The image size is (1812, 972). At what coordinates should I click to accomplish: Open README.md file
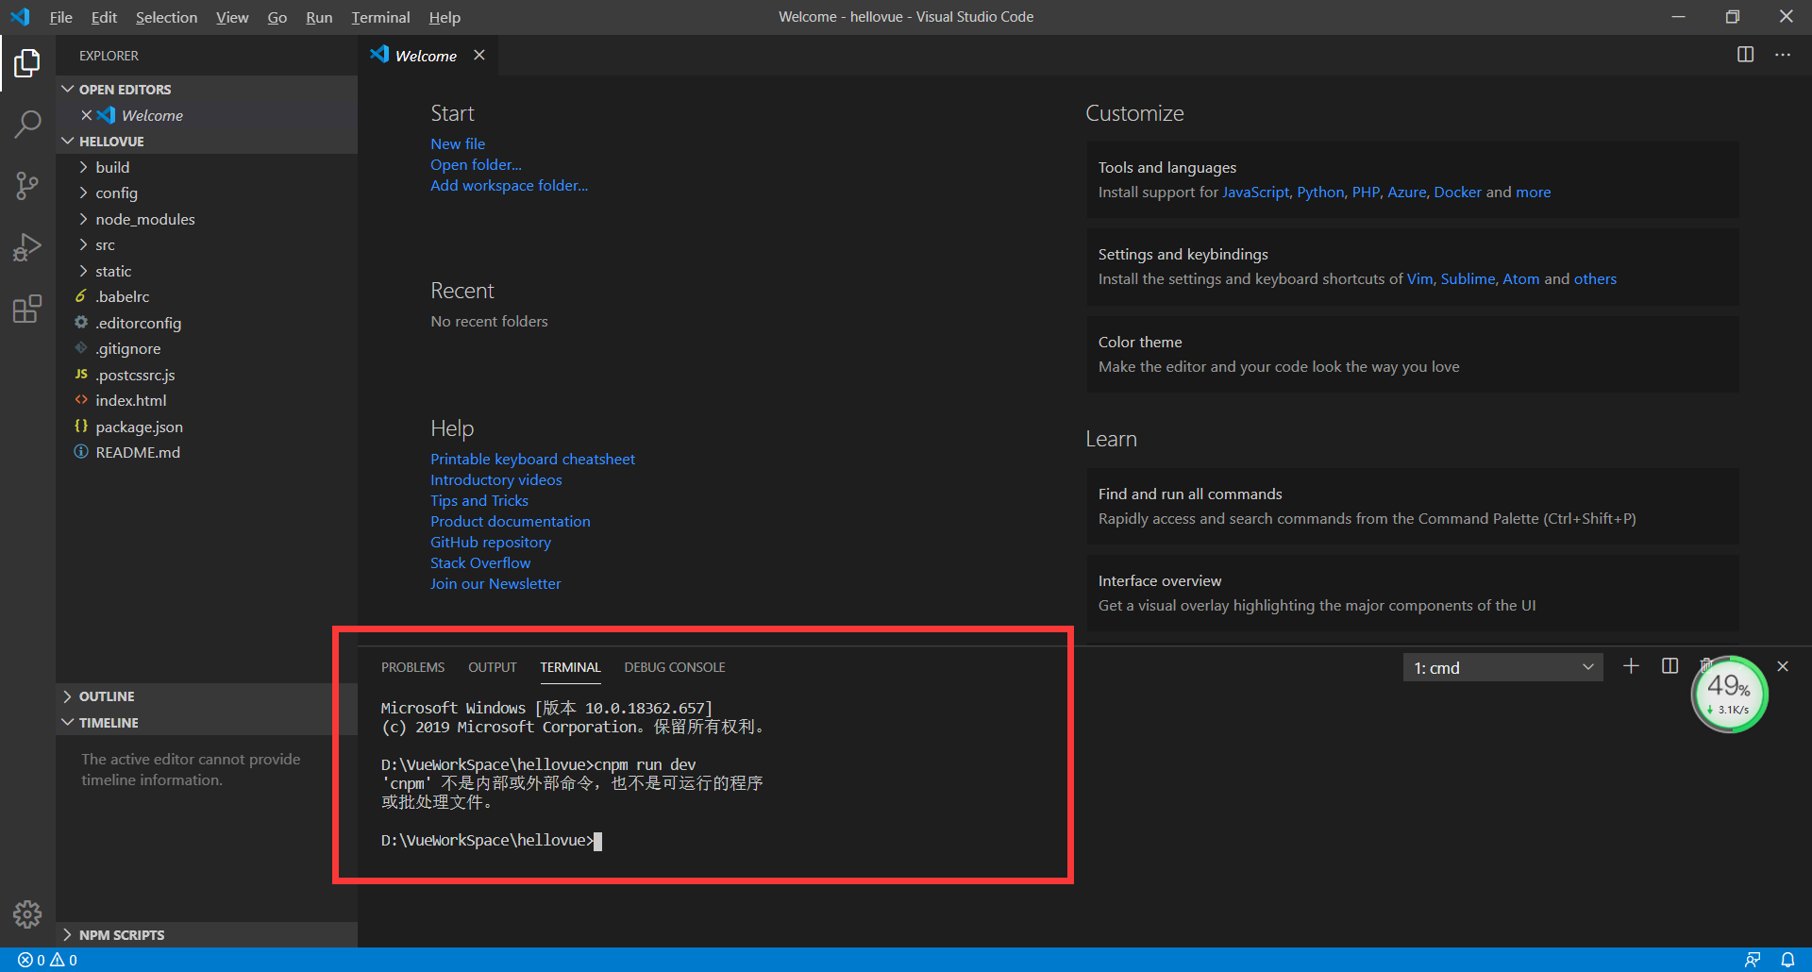pos(207,452)
